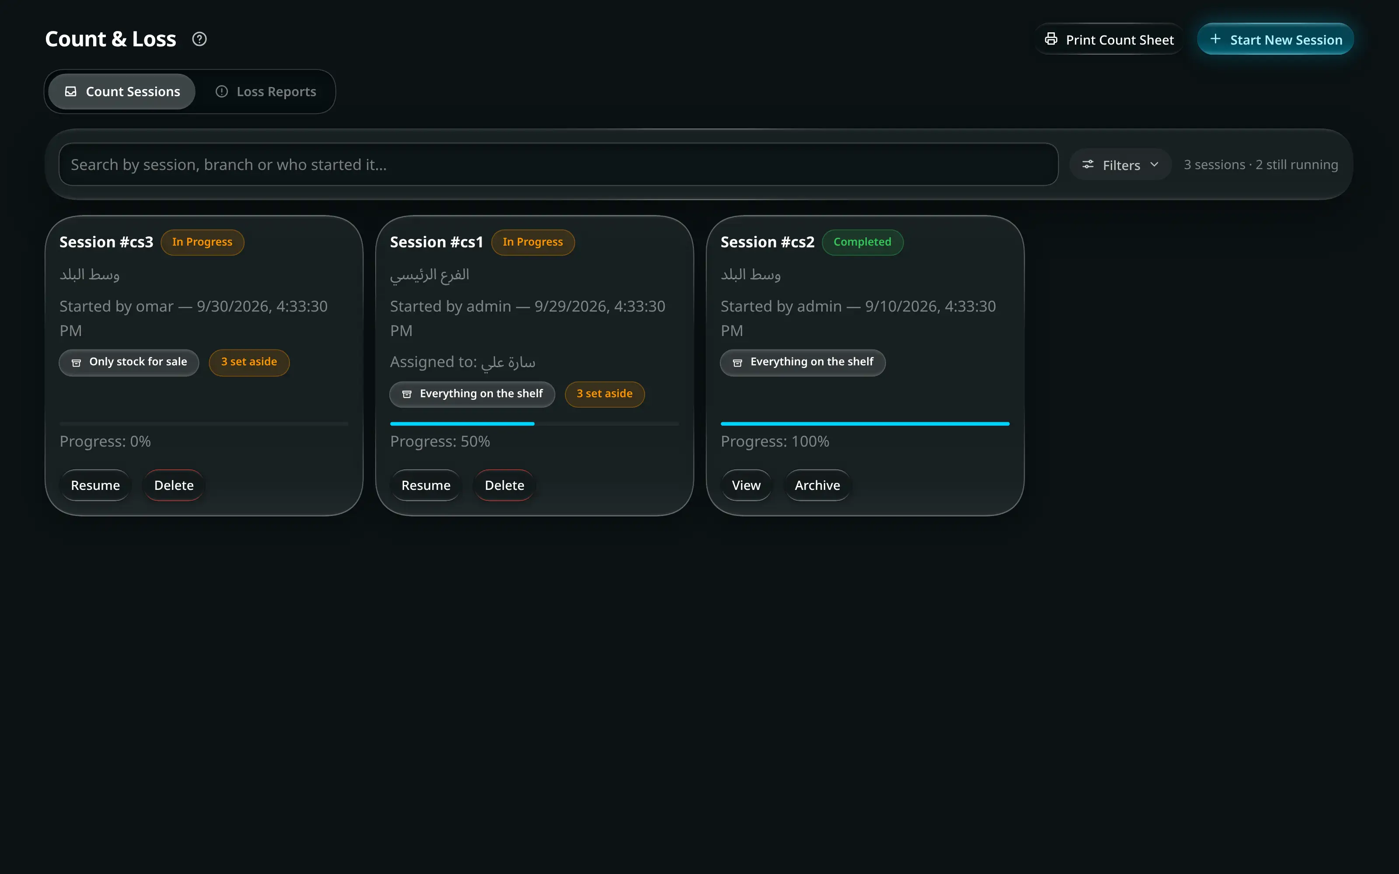The height and width of the screenshot is (874, 1399).
Task: Resume Session #cs3
Action: [95, 485]
